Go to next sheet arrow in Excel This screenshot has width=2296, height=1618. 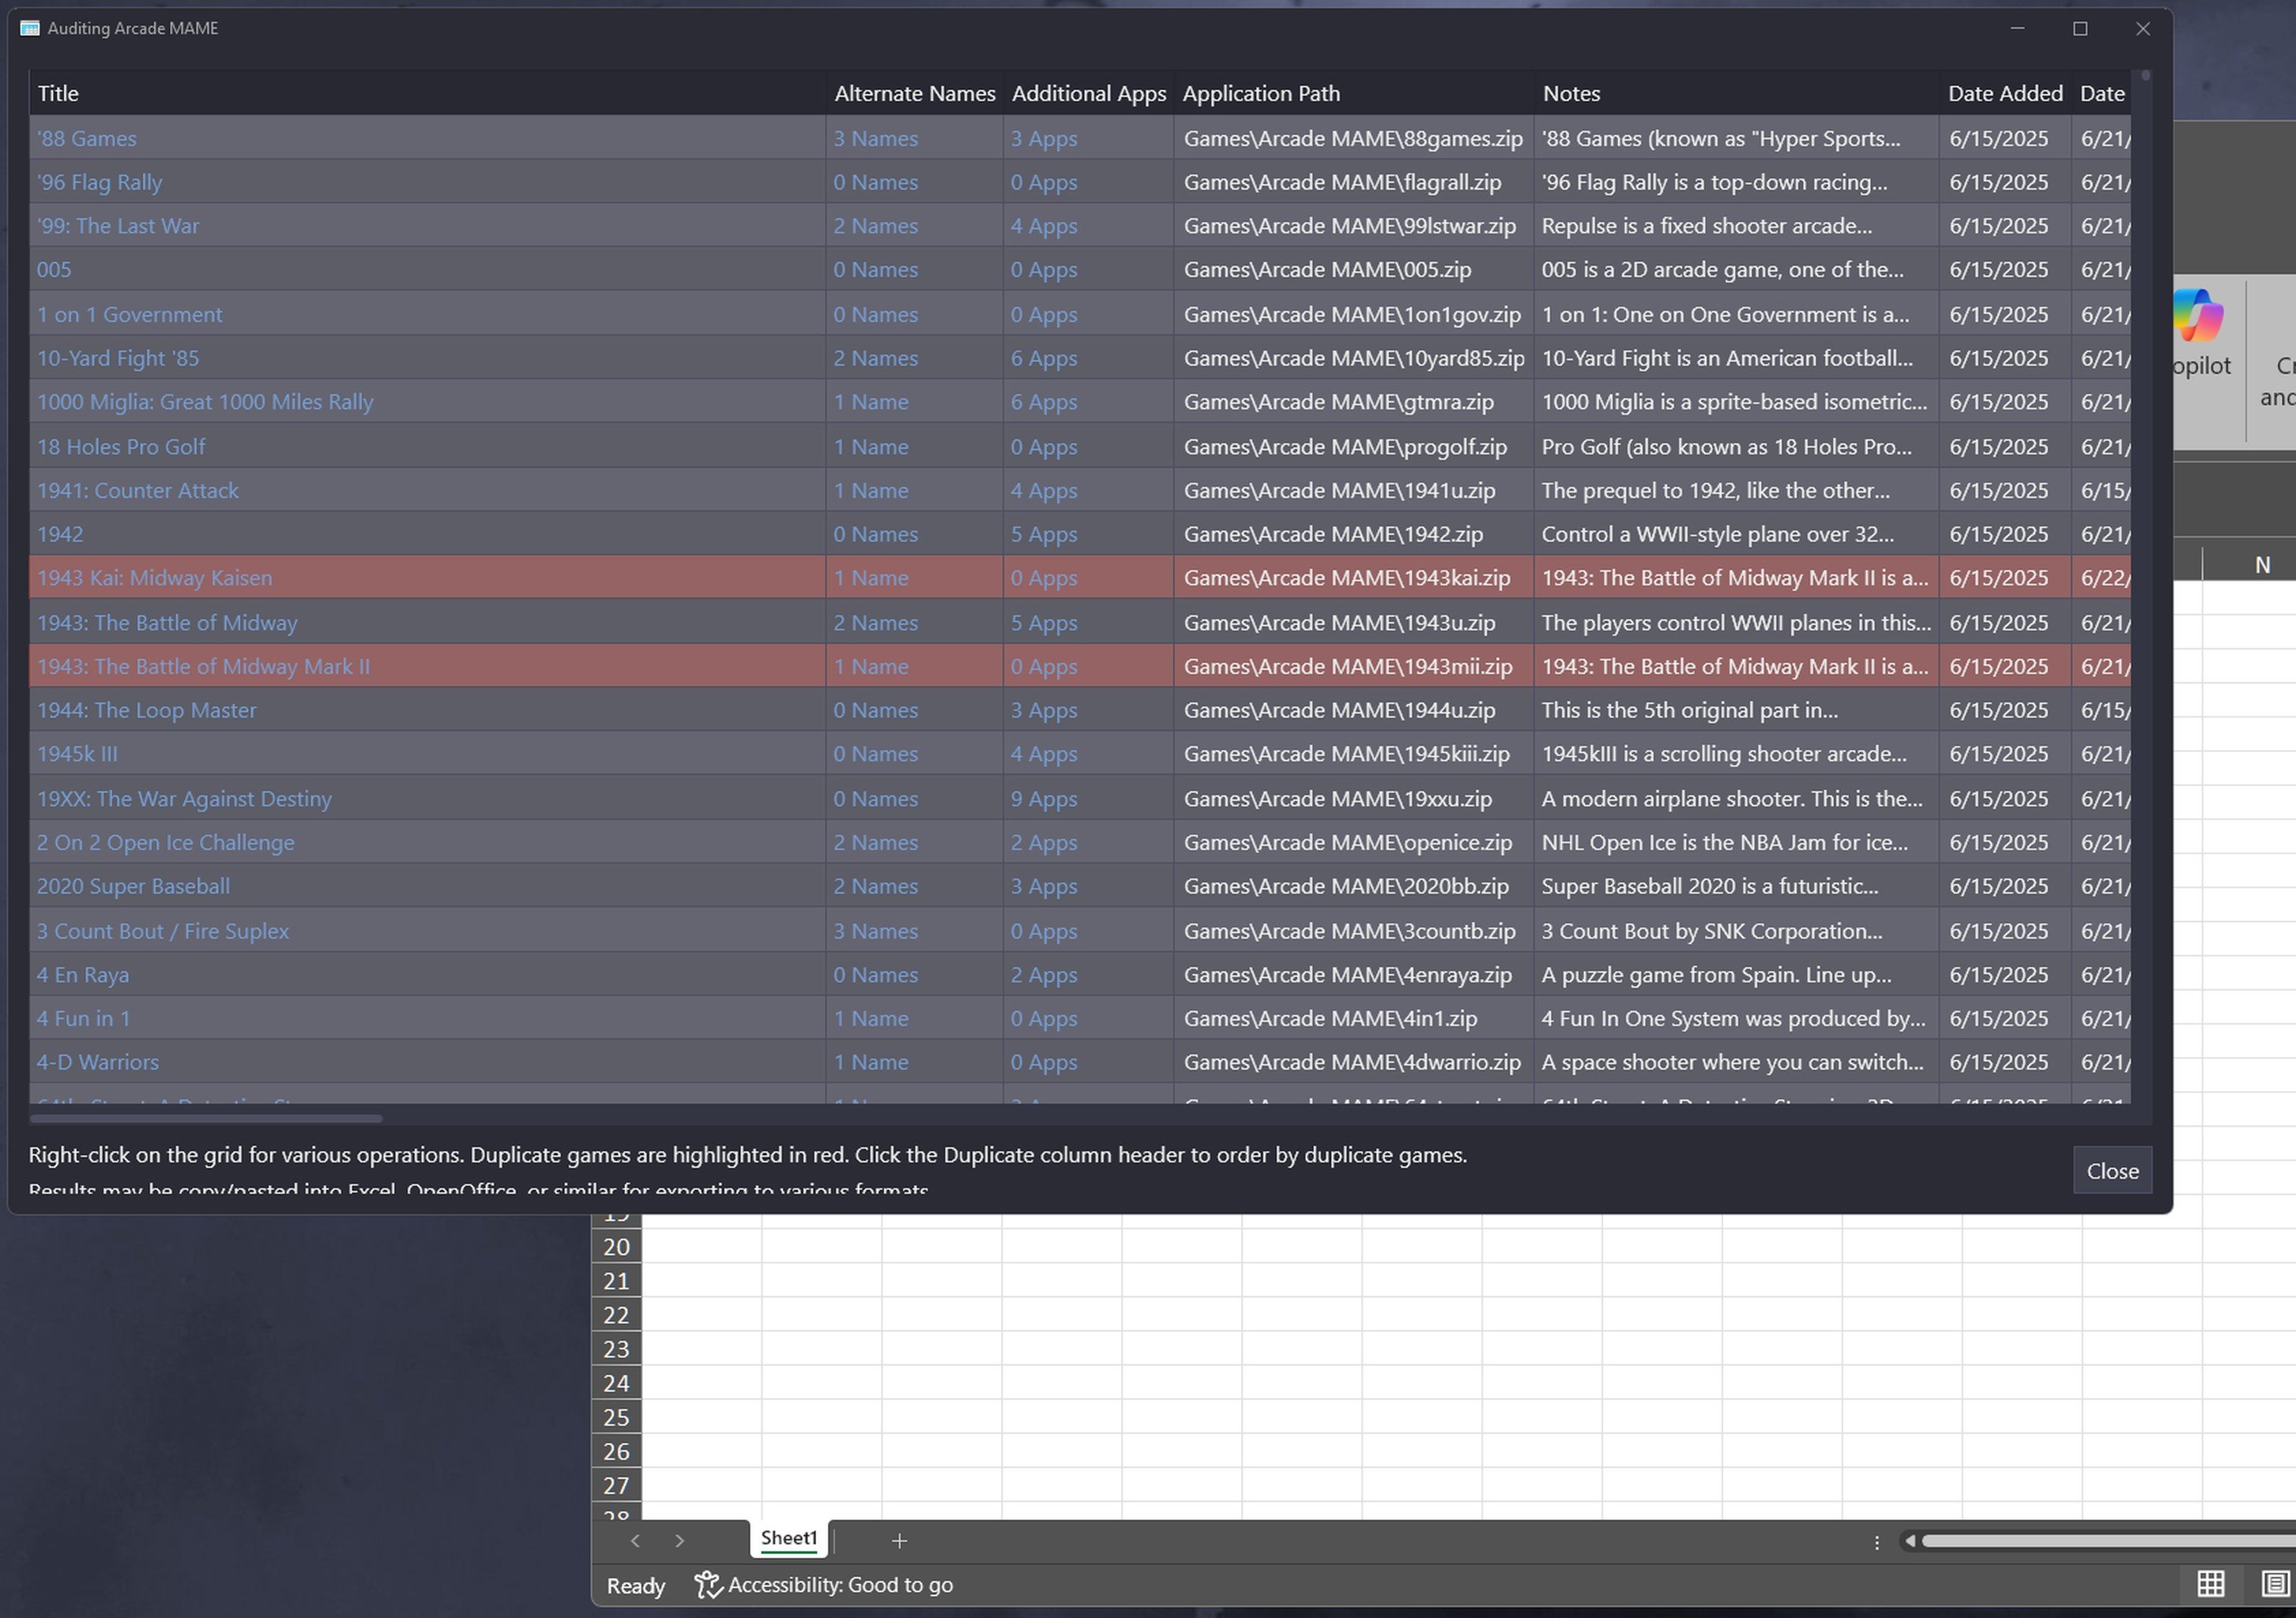[x=680, y=1541]
